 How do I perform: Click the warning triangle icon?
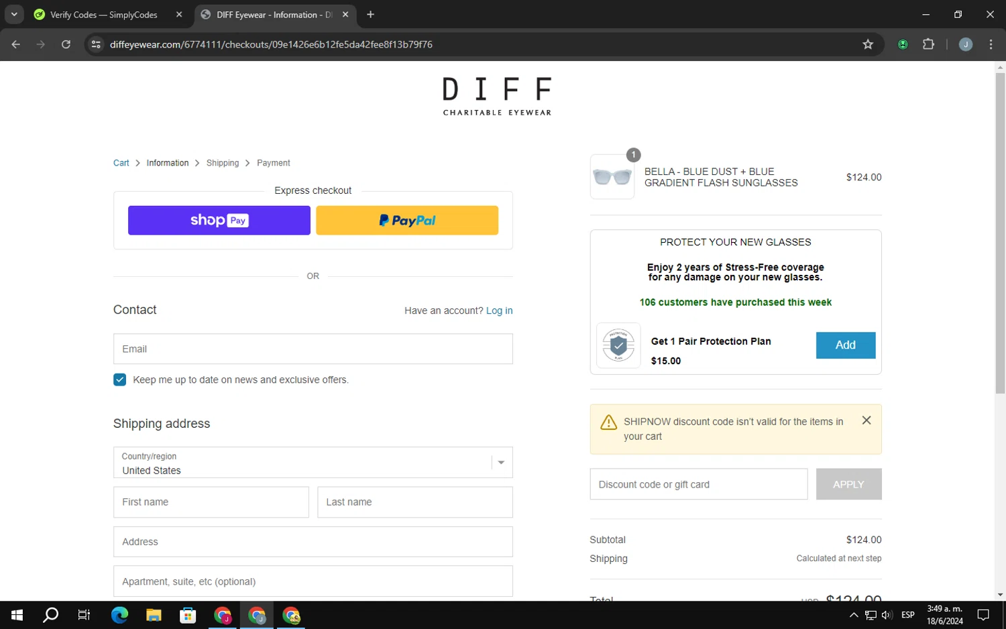point(608,422)
